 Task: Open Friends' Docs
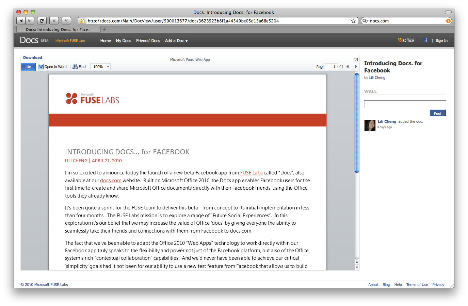(148, 40)
